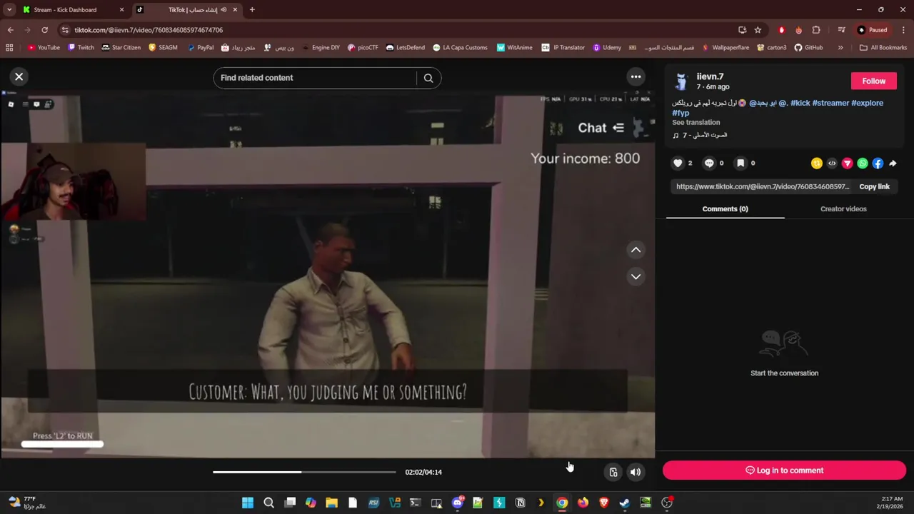This screenshot has width=914, height=514.
Task: Click the address bar URL
Action: (x=149, y=30)
